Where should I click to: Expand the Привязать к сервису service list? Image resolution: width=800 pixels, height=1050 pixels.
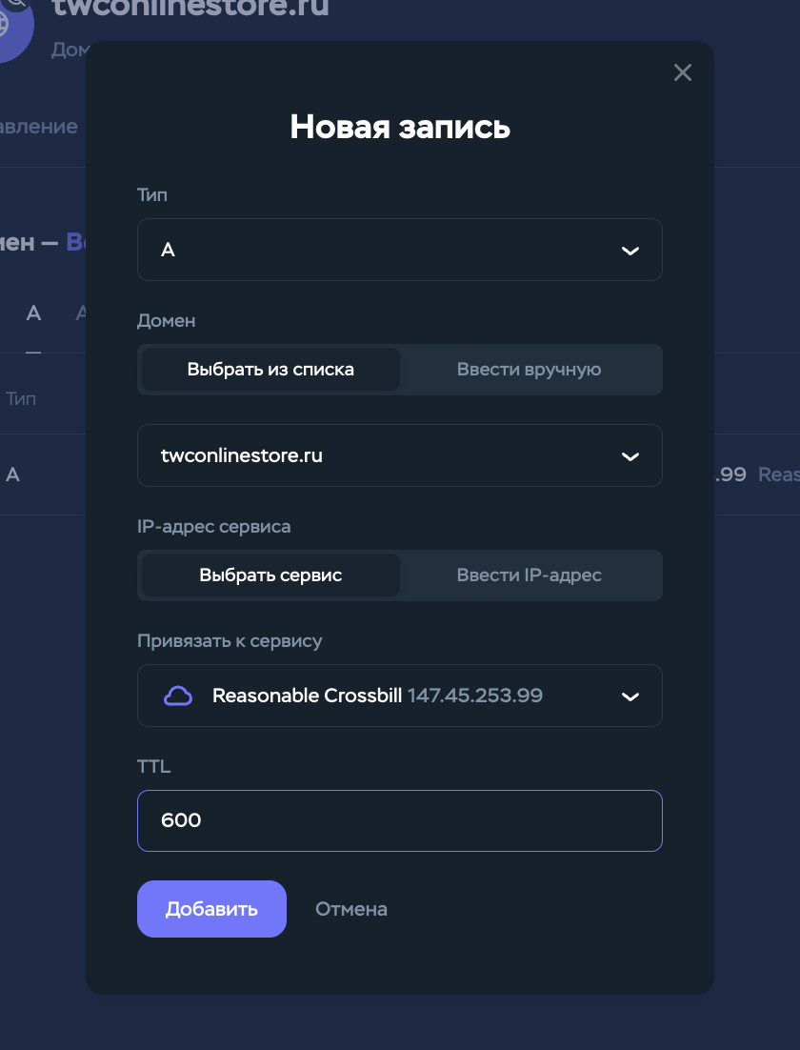tap(400, 696)
